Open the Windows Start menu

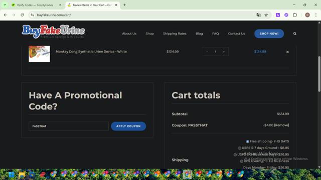tap(12, 174)
